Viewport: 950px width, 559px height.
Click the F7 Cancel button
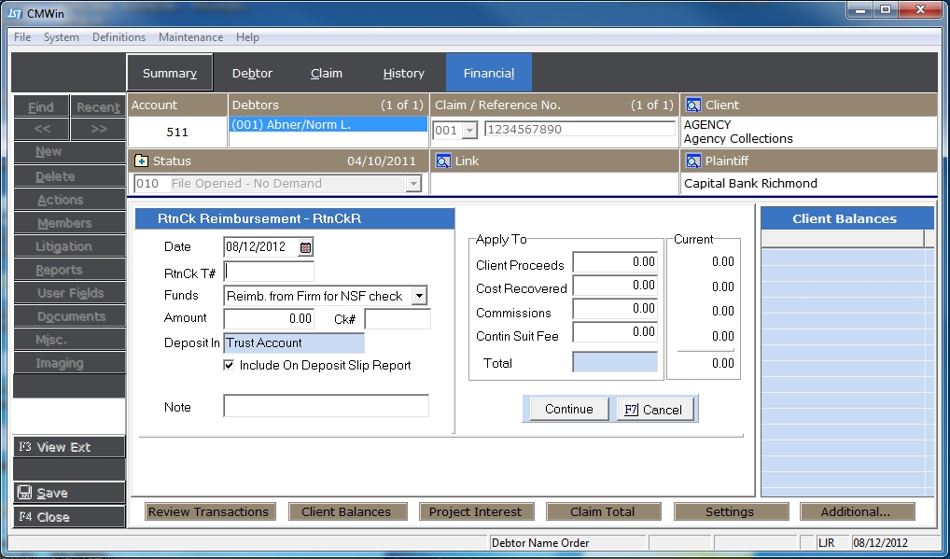(x=655, y=409)
